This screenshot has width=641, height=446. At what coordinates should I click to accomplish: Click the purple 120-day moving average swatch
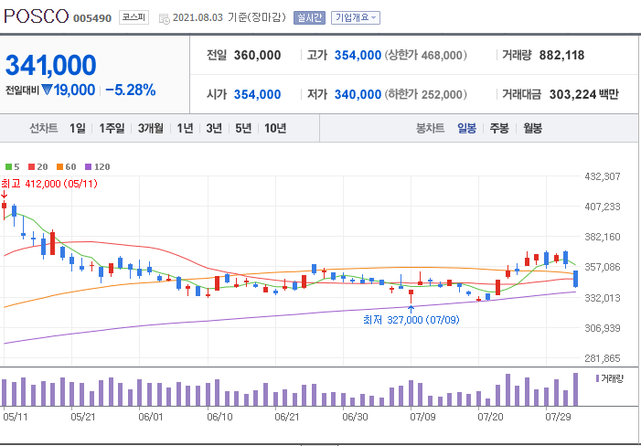89,166
